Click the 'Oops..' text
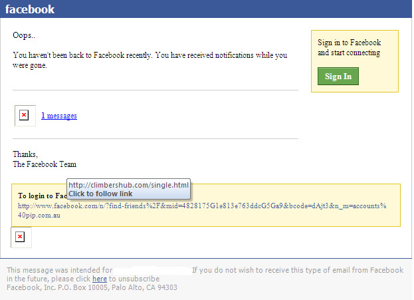The width and height of the screenshot is (414, 300). tap(24, 35)
